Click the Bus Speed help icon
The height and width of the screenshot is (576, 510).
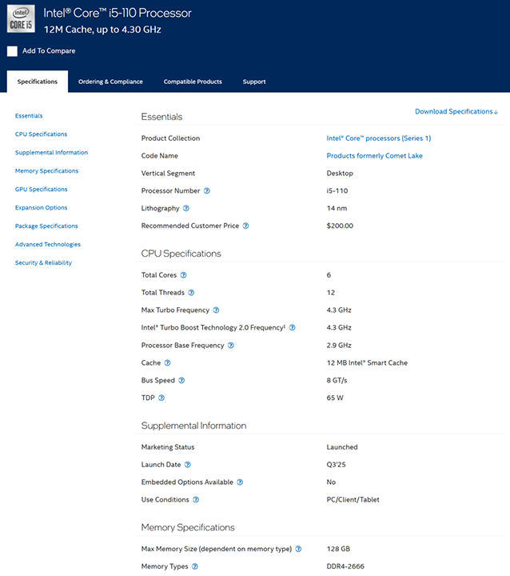[x=181, y=380]
